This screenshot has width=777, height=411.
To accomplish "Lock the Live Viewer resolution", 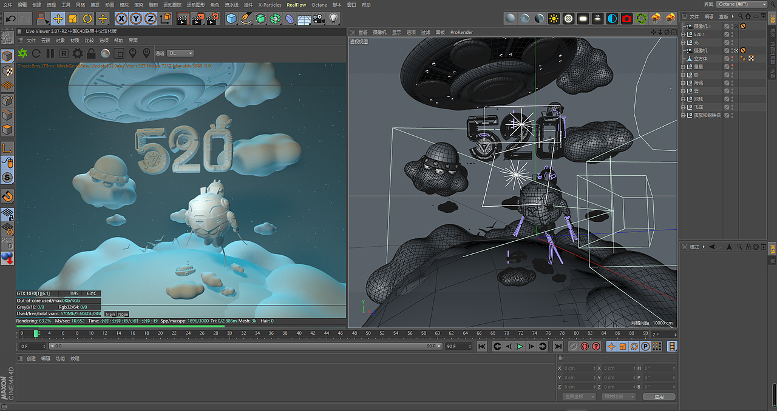I will [x=90, y=55].
